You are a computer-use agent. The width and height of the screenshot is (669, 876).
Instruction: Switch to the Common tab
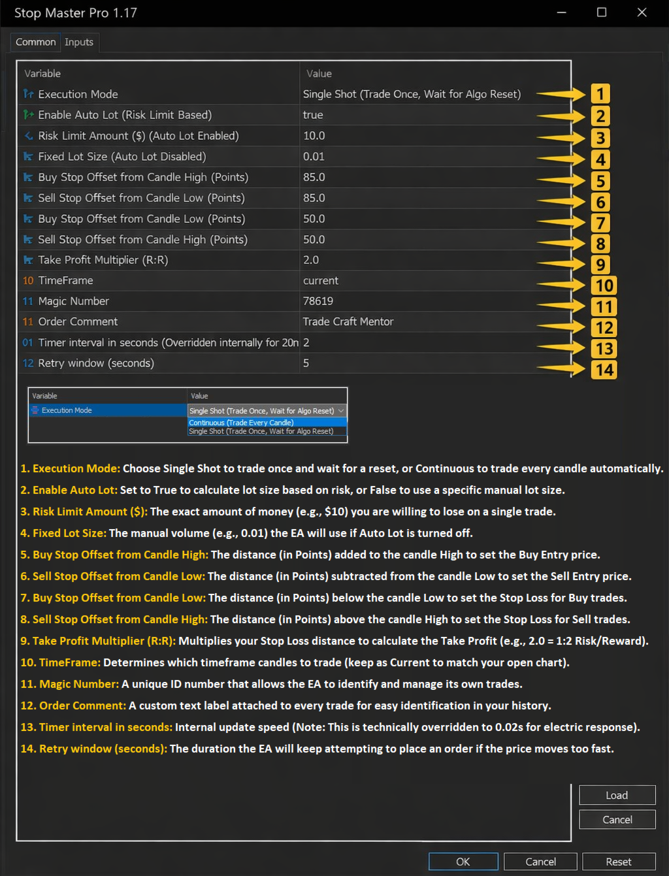pos(36,42)
